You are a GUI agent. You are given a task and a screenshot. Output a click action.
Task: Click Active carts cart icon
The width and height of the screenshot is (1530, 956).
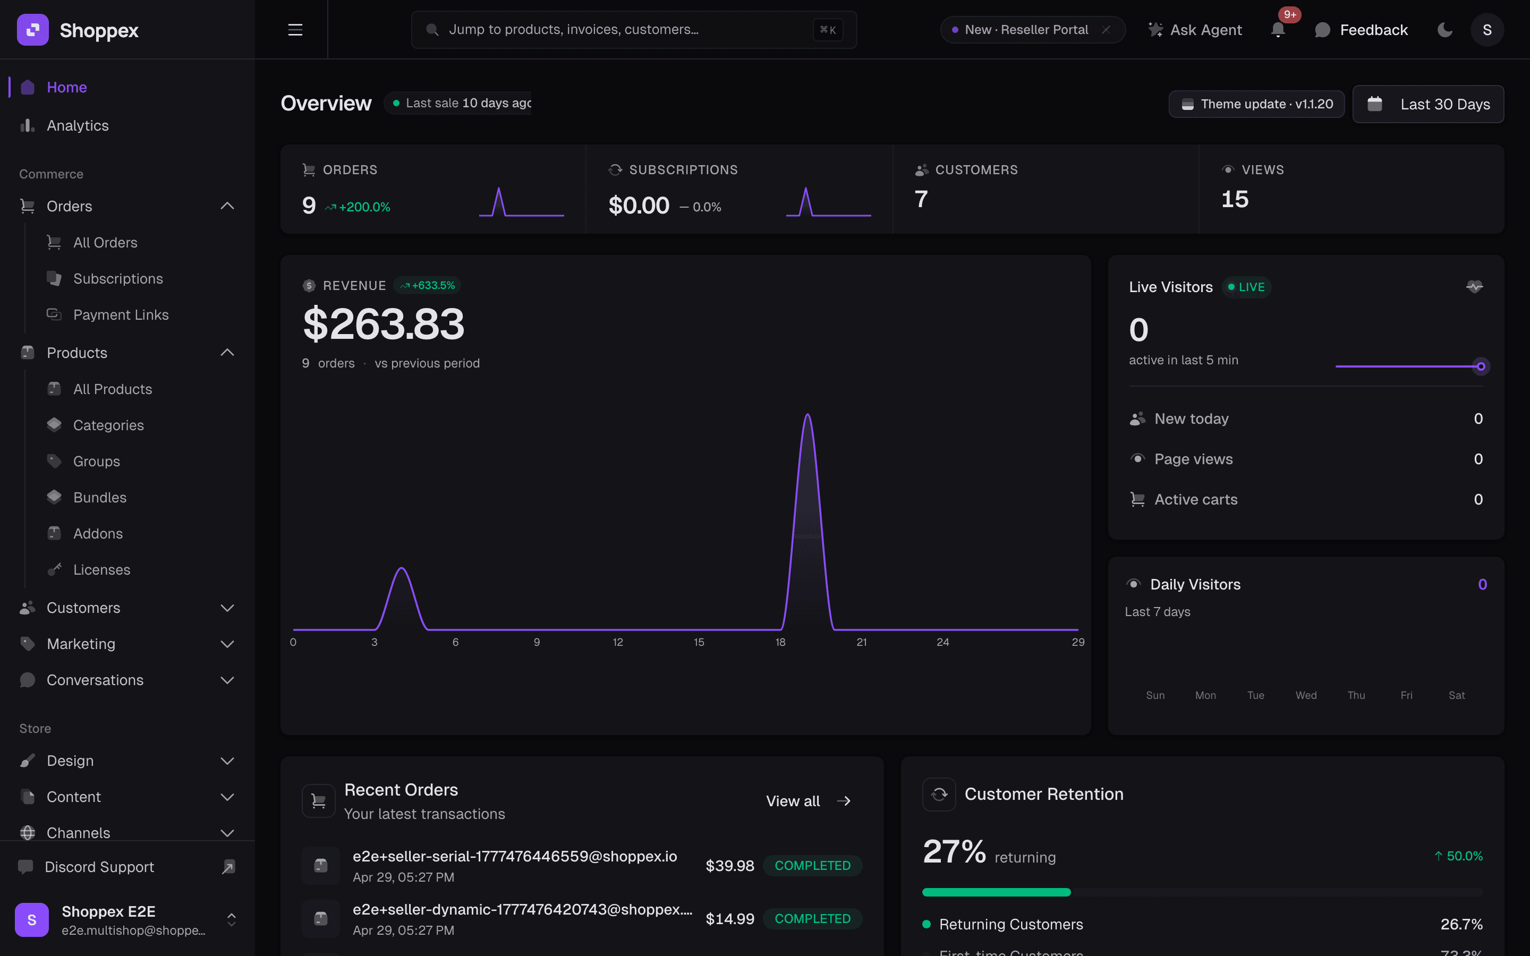click(1137, 499)
